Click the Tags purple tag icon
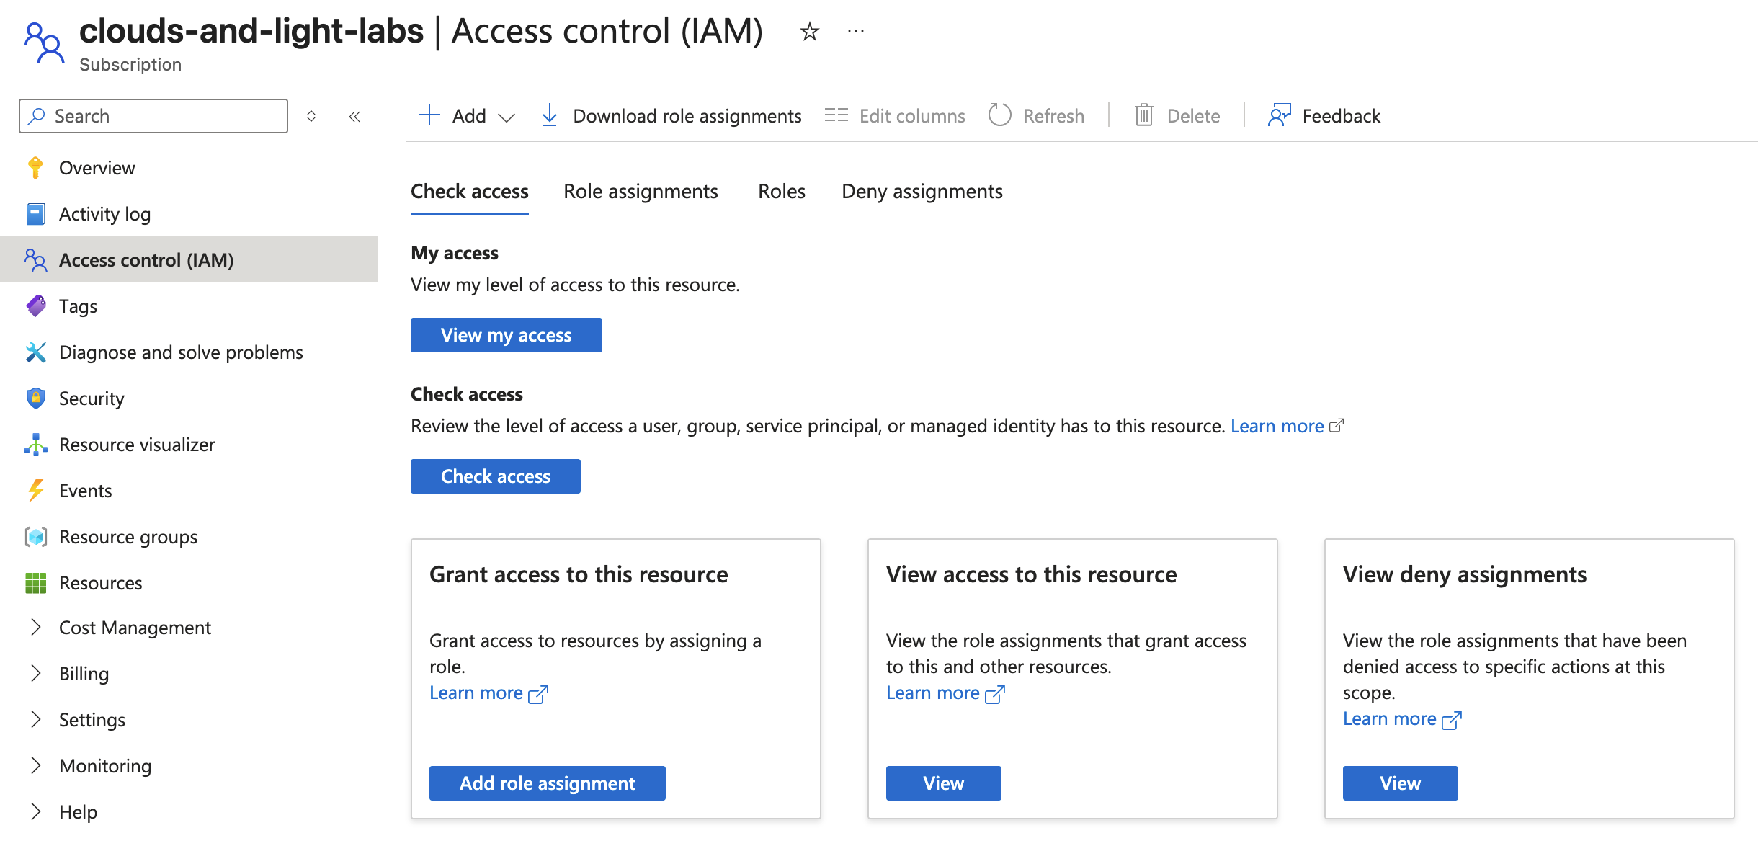 click(35, 306)
